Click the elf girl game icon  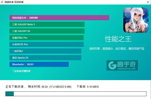[x=136, y=20]
